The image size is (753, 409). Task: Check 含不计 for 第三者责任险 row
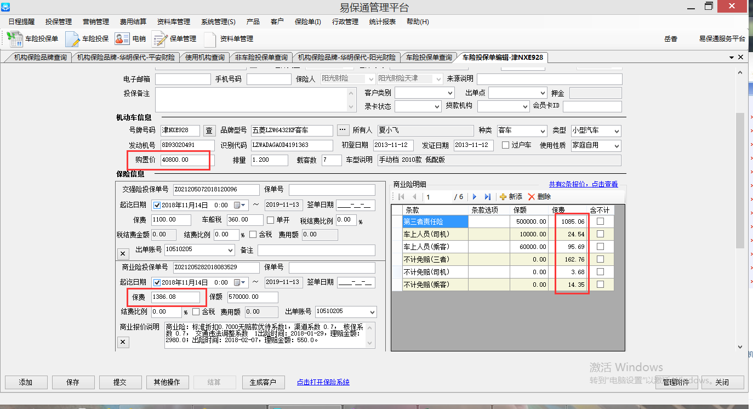601,221
